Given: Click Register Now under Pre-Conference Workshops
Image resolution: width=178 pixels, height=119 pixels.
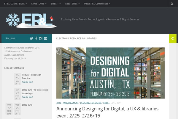Looking at the screenshot, I should pos(27,97).
